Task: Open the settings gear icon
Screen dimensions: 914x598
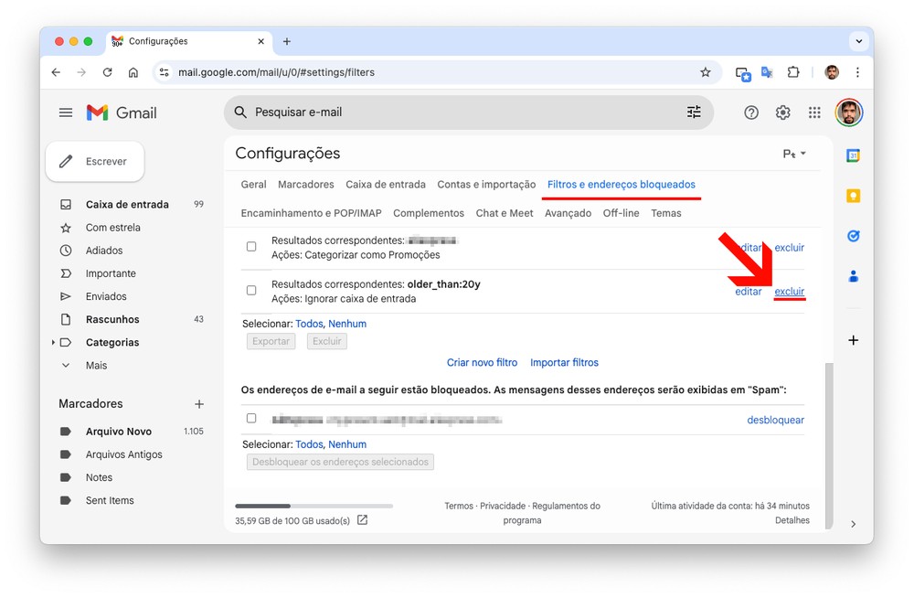Action: (x=782, y=112)
